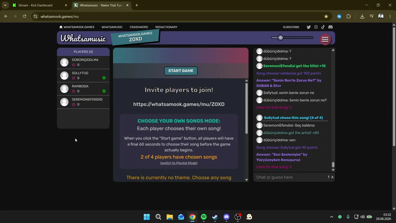
Task: Click the Twitter icon in the top bar
Action: (308, 27)
